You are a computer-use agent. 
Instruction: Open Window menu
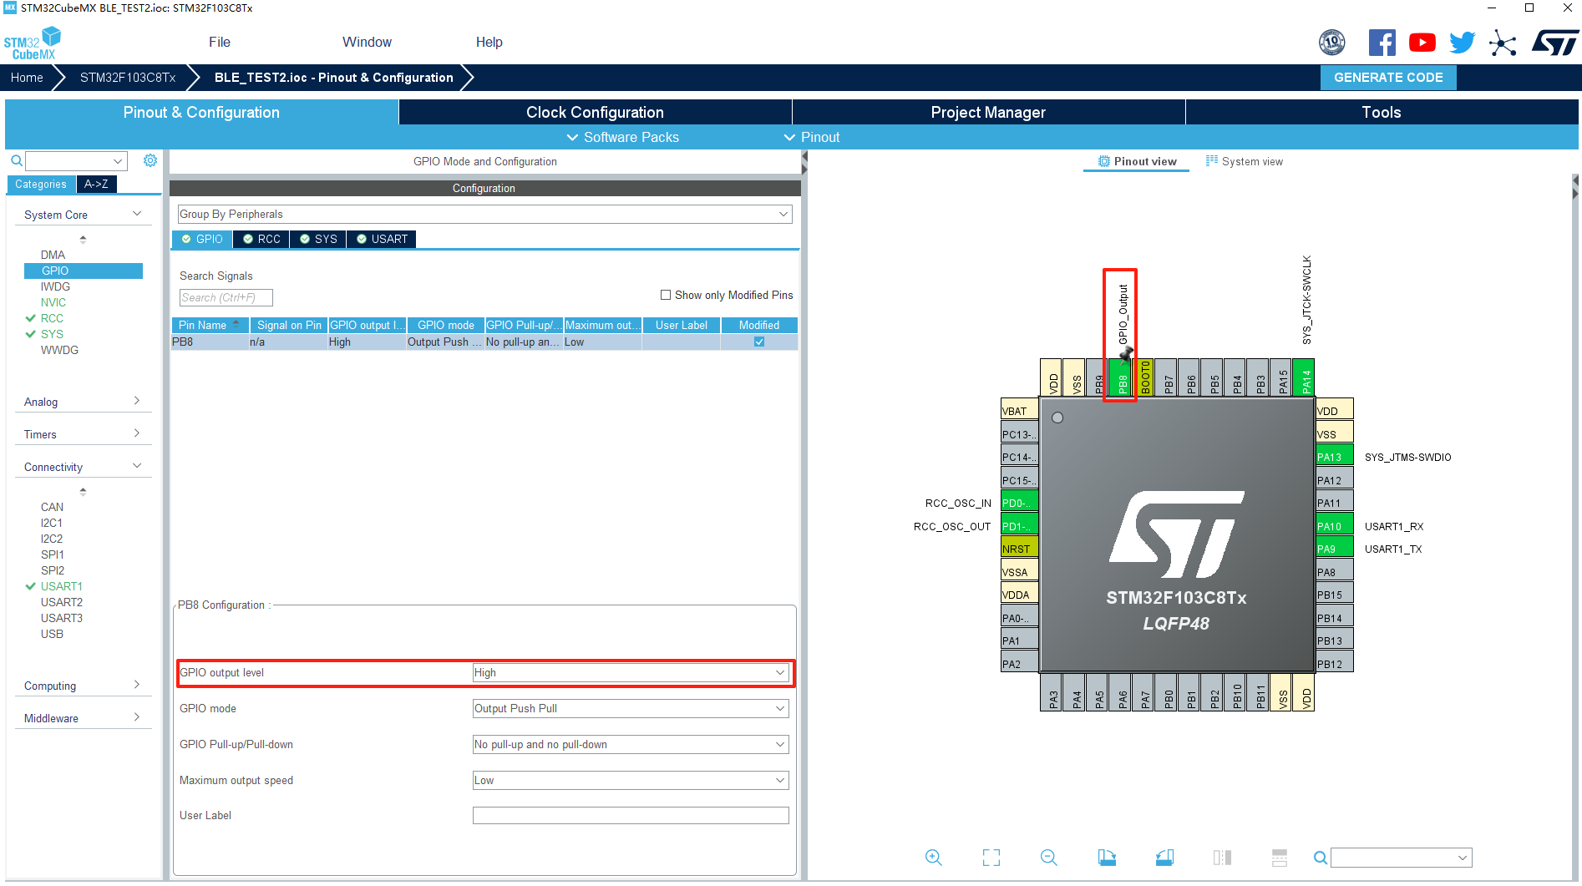coord(367,42)
